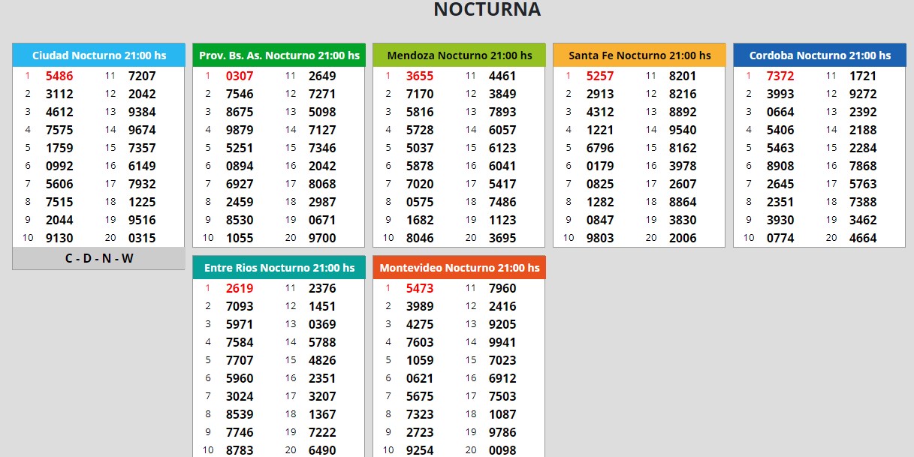914x457 pixels.
Task: Select number 9803 in Santa Fe table
Action: (x=600, y=238)
